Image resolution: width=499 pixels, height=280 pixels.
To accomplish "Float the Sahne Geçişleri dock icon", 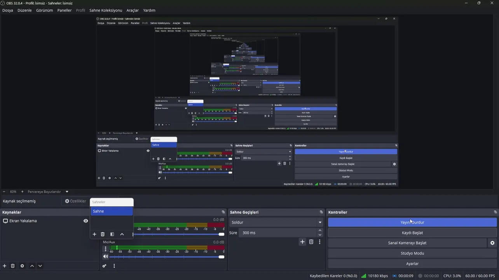I will [x=321, y=212].
